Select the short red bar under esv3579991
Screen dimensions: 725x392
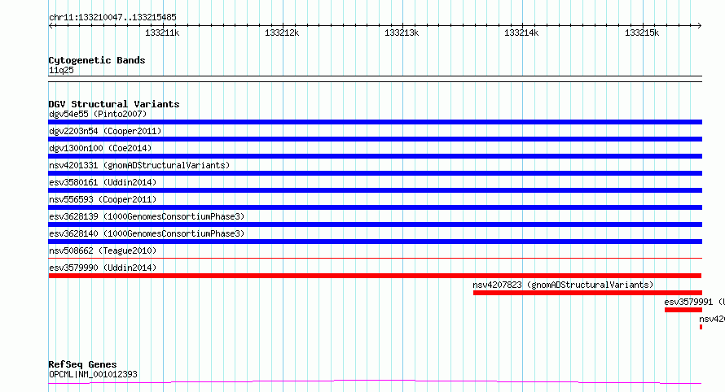click(683, 310)
